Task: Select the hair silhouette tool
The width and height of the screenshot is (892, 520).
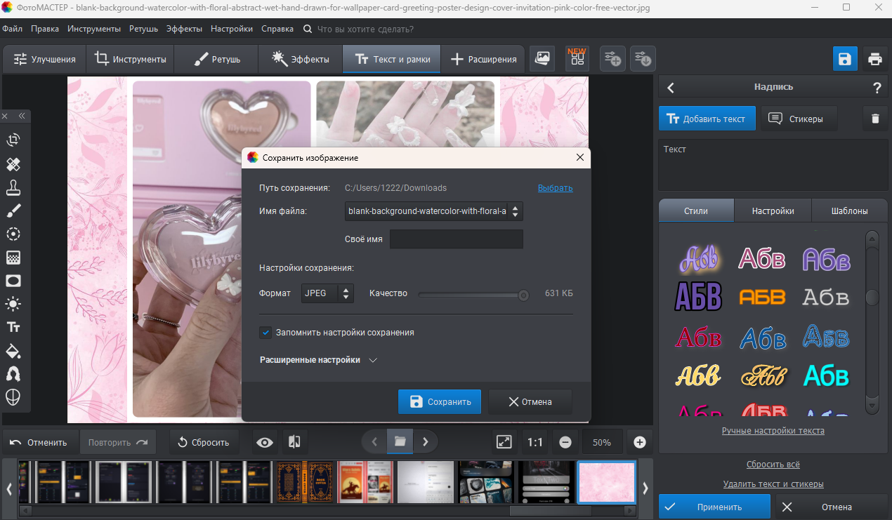Action: [x=13, y=373]
